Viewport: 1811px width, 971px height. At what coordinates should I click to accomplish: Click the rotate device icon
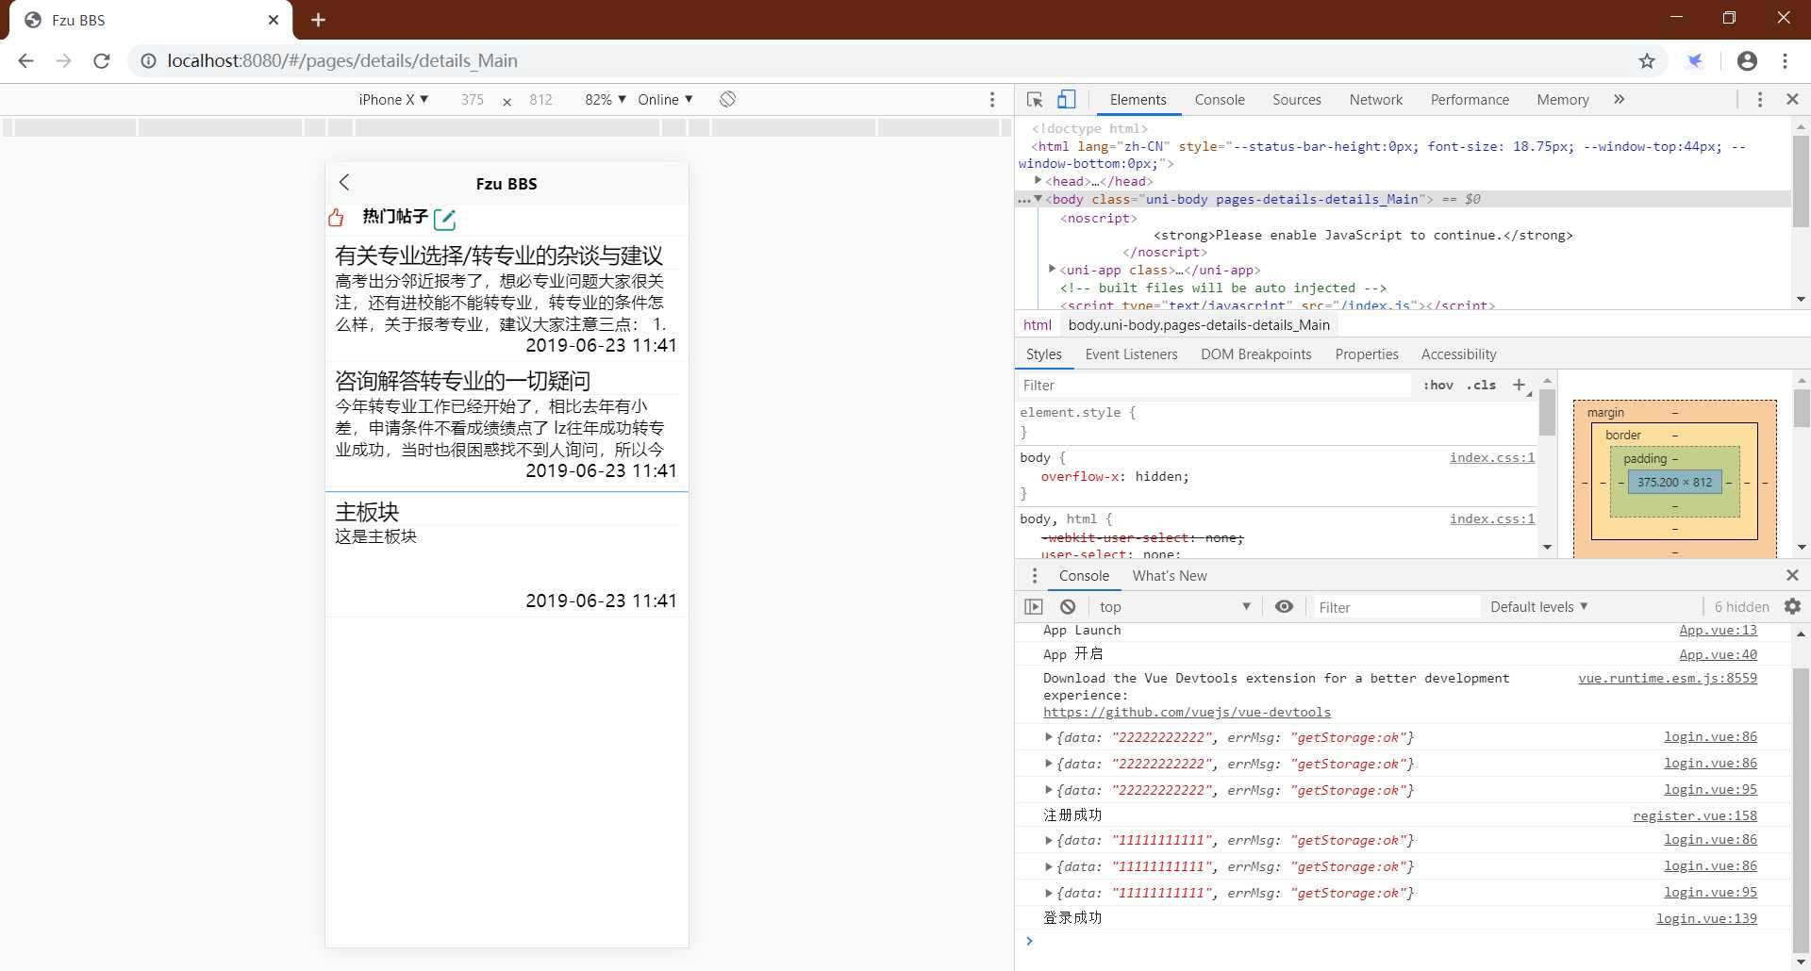727,99
